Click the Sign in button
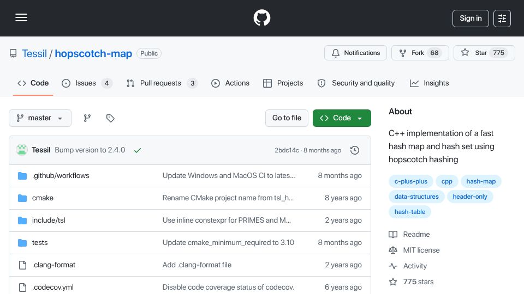The height and width of the screenshot is (294, 524). [x=471, y=19]
